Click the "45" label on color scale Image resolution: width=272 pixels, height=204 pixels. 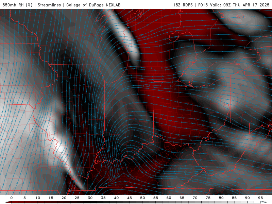130,198
